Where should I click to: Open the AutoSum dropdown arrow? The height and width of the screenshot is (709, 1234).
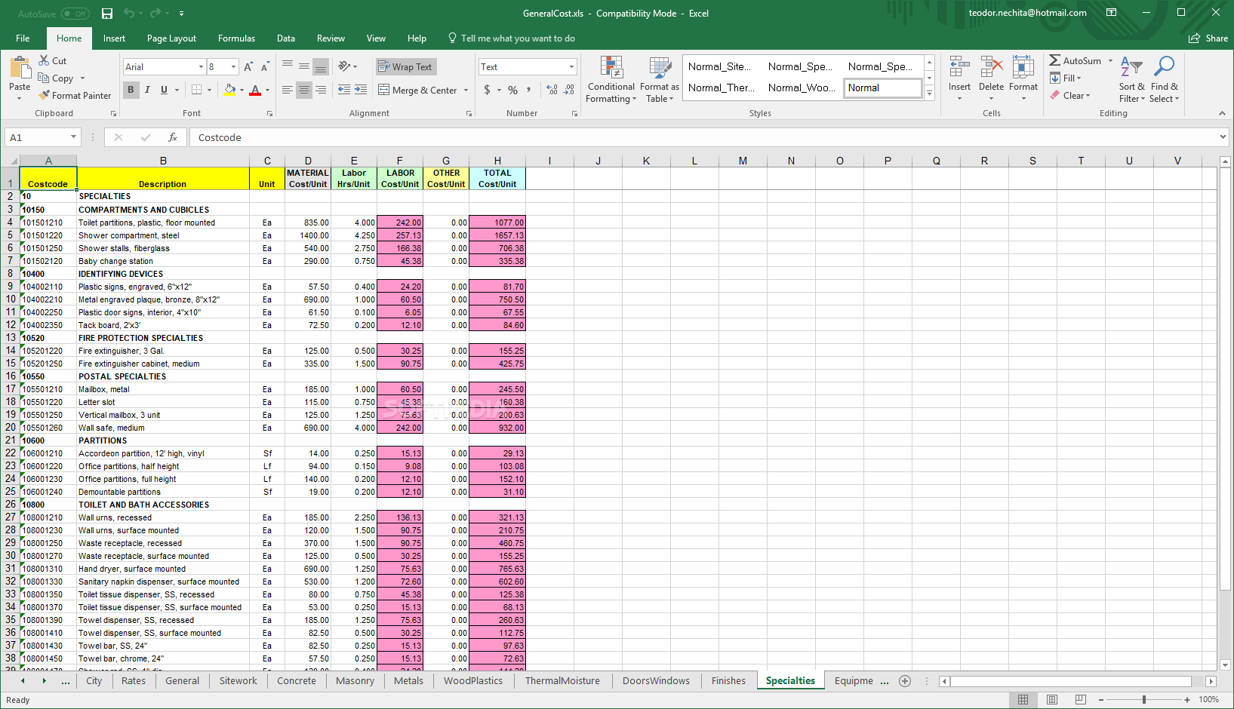1110,61
